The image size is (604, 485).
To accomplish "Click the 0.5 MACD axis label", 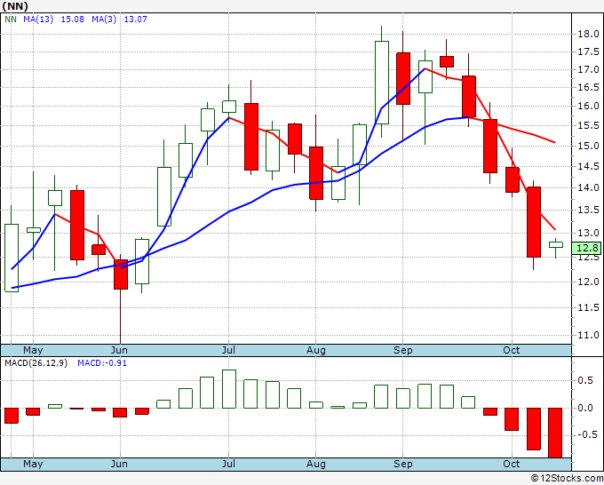I will tap(585, 380).
